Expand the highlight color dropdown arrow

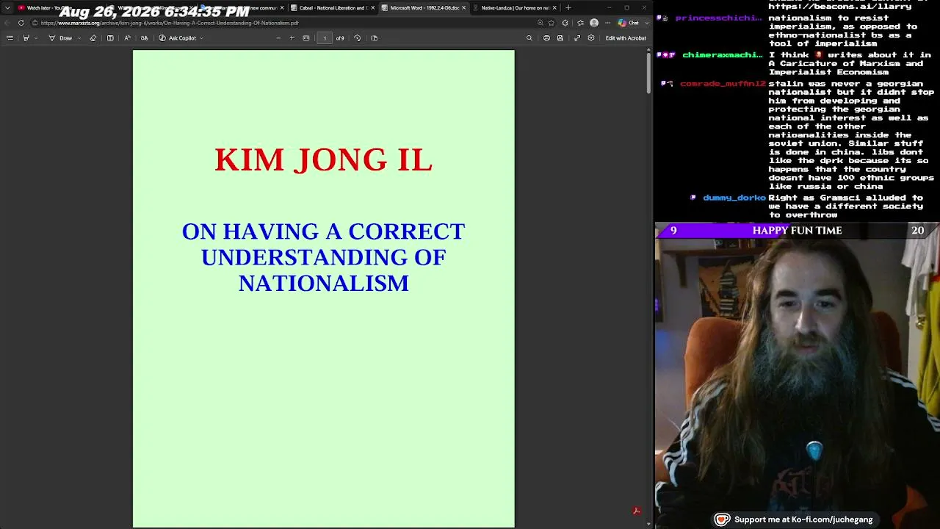click(35, 38)
